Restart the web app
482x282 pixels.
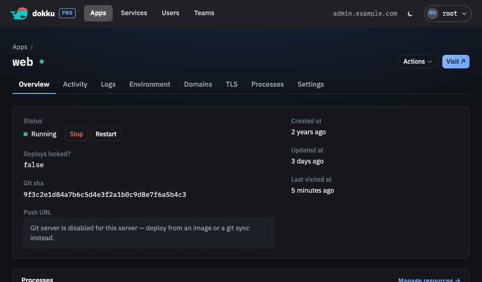click(106, 134)
